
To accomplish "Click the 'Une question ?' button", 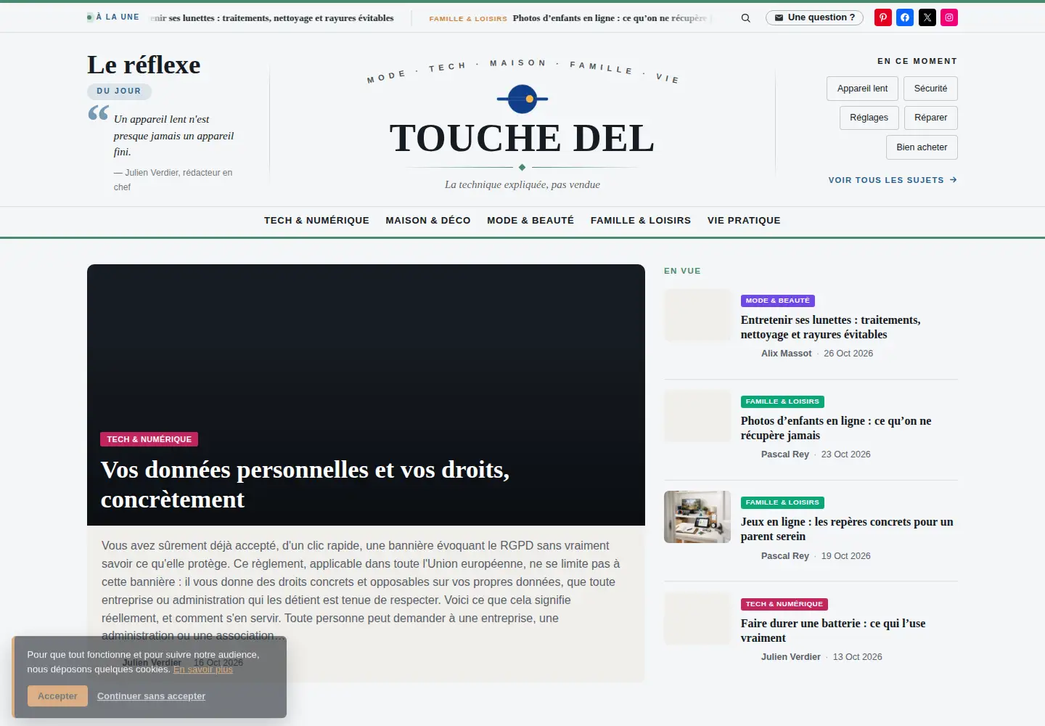I will click(814, 17).
